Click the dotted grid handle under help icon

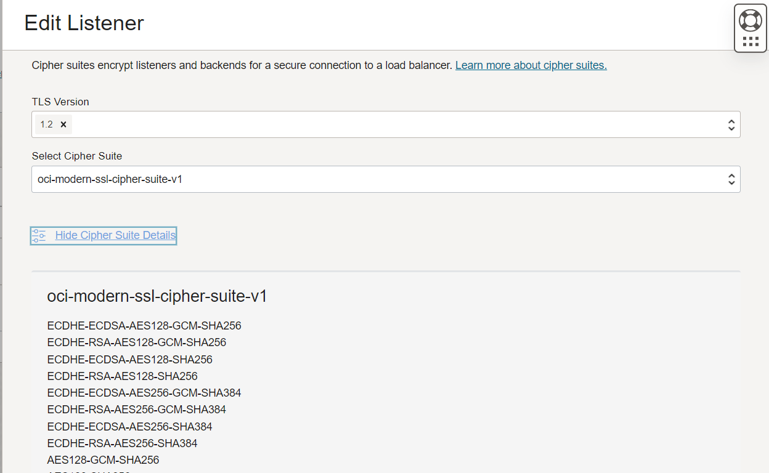[750, 41]
